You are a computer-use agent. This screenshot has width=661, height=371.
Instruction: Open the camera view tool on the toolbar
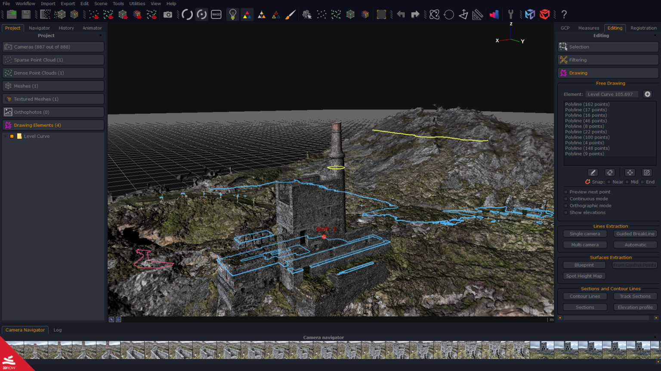(x=306, y=14)
